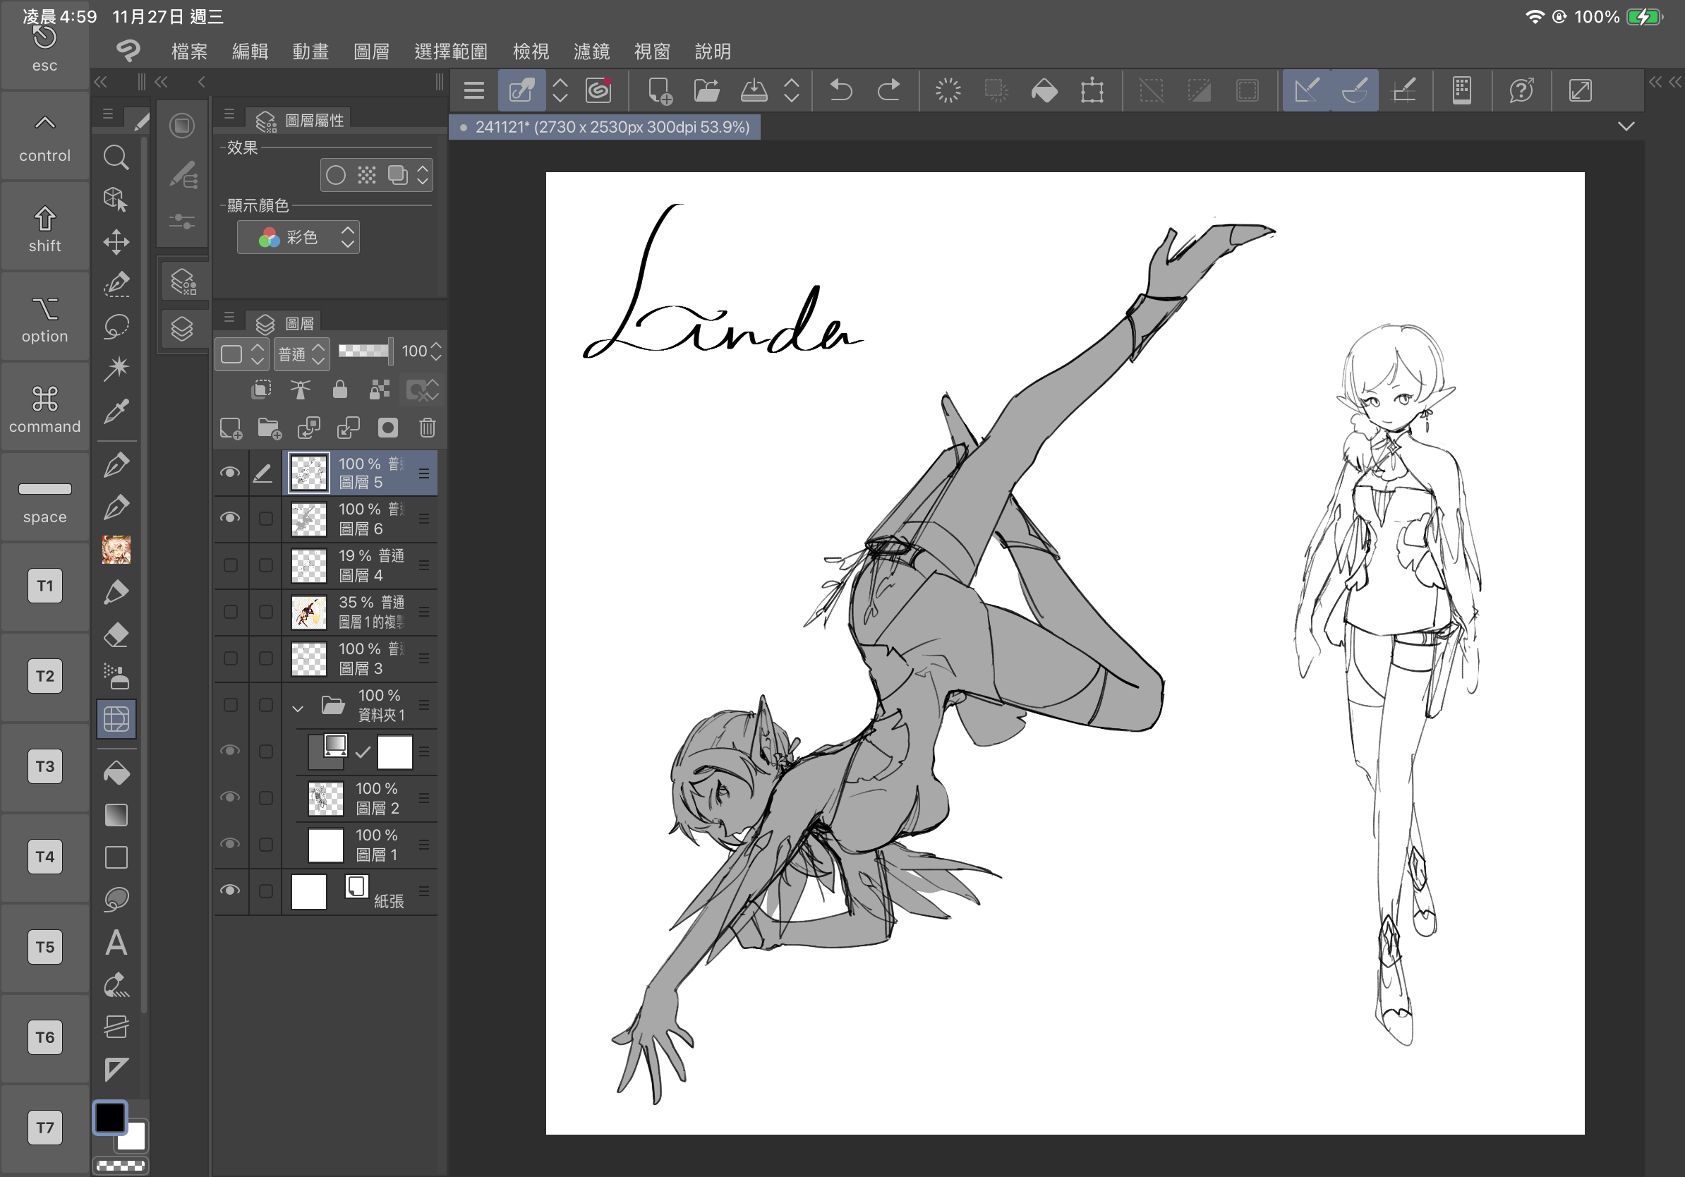Click the Scale/Rotate transform icon
The width and height of the screenshot is (1685, 1177).
(1092, 90)
